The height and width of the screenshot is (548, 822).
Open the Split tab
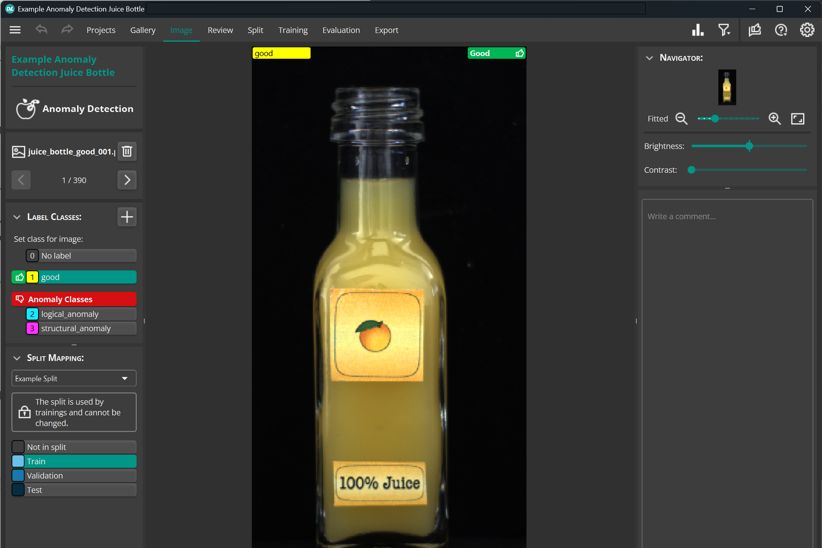pyautogui.click(x=256, y=30)
